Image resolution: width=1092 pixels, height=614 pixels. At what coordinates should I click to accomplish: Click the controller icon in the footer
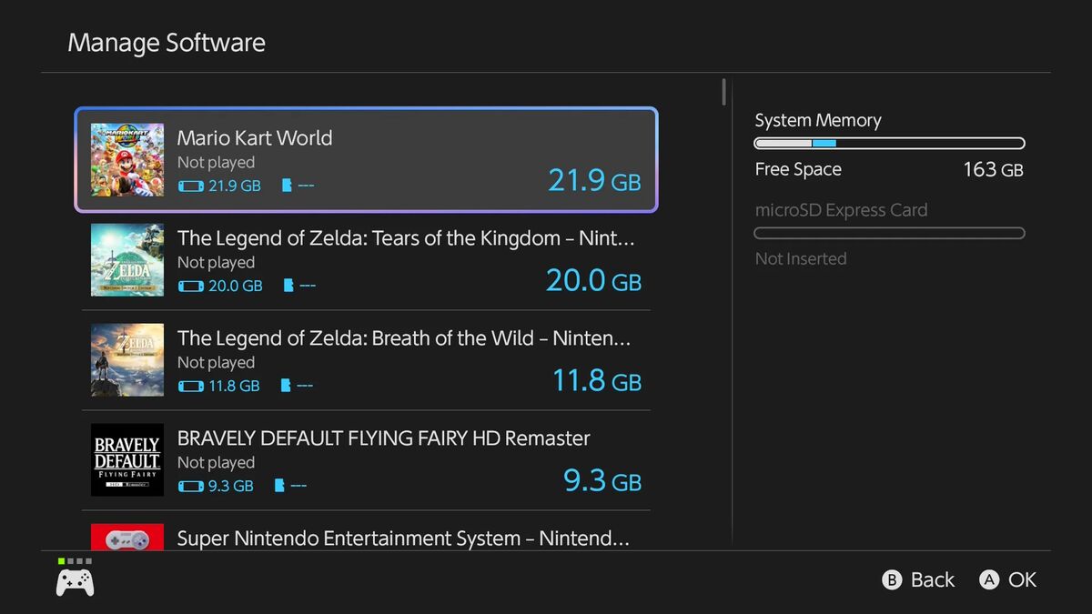75,582
